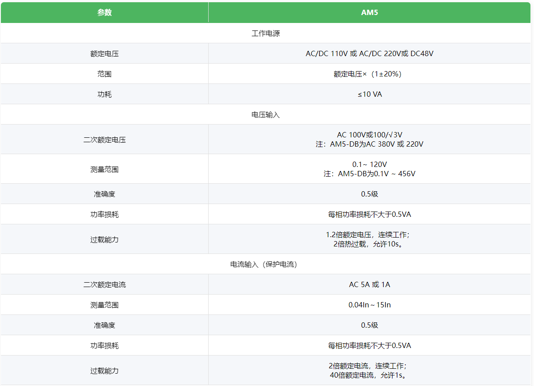The height and width of the screenshot is (386, 534).
Task: Click the 二次额定电流 row label
Action: [104, 284]
